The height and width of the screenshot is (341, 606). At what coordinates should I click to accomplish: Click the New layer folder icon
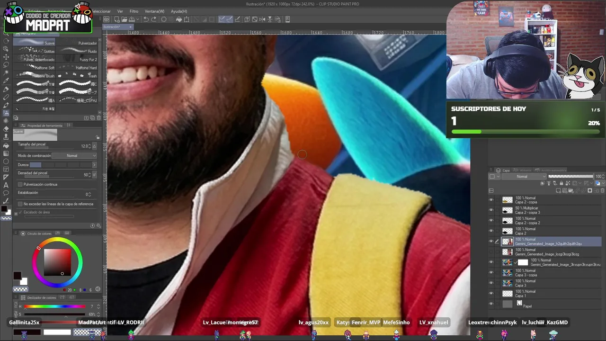(571, 190)
